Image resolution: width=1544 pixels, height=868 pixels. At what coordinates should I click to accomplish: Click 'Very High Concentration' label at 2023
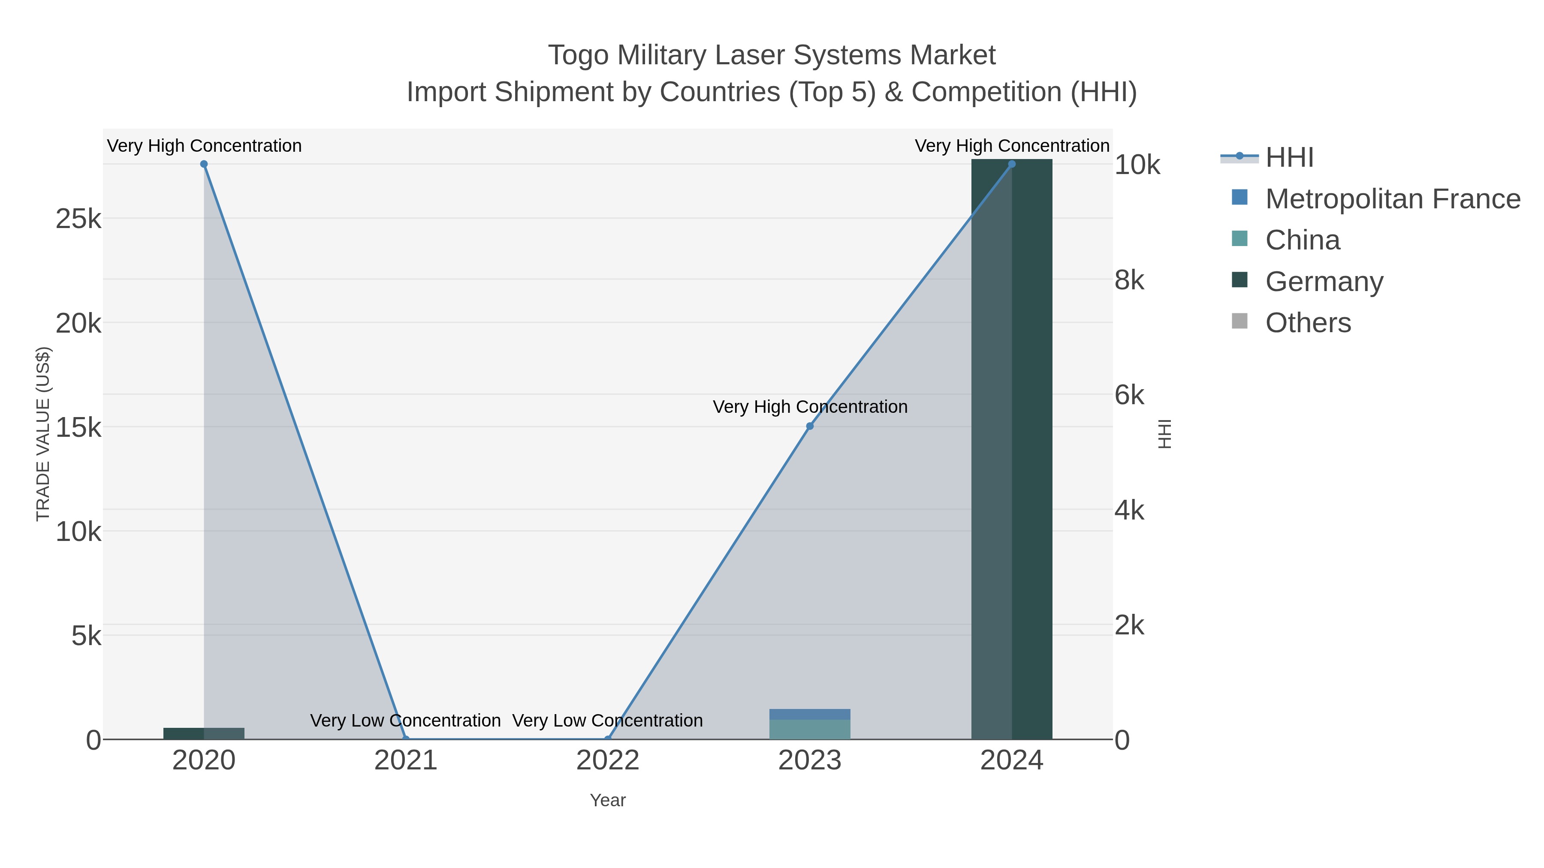click(810, 407)
